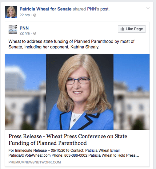Screen dimensions: 156x169
Task: Expand the post options chevron menu
Action: [148, 8]
